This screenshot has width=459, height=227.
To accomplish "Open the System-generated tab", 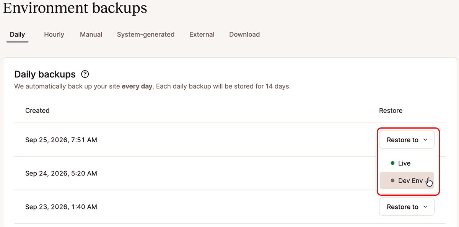I will click(146, 34).
